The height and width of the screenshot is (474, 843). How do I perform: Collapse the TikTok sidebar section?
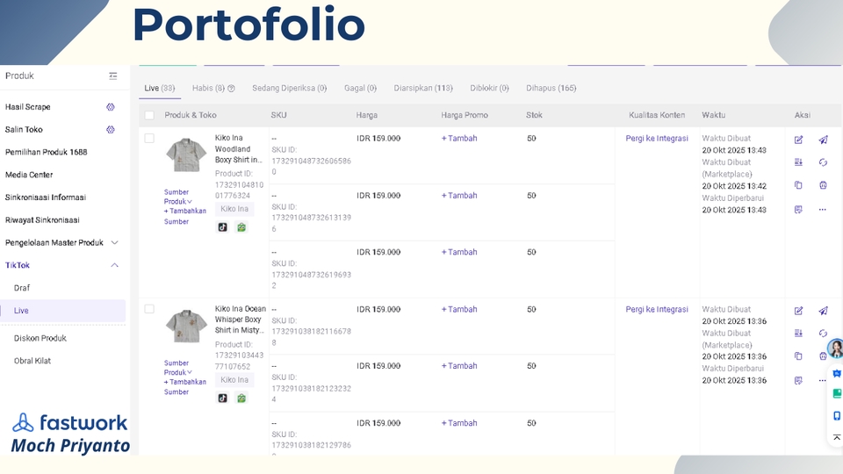tap(114, 265)
